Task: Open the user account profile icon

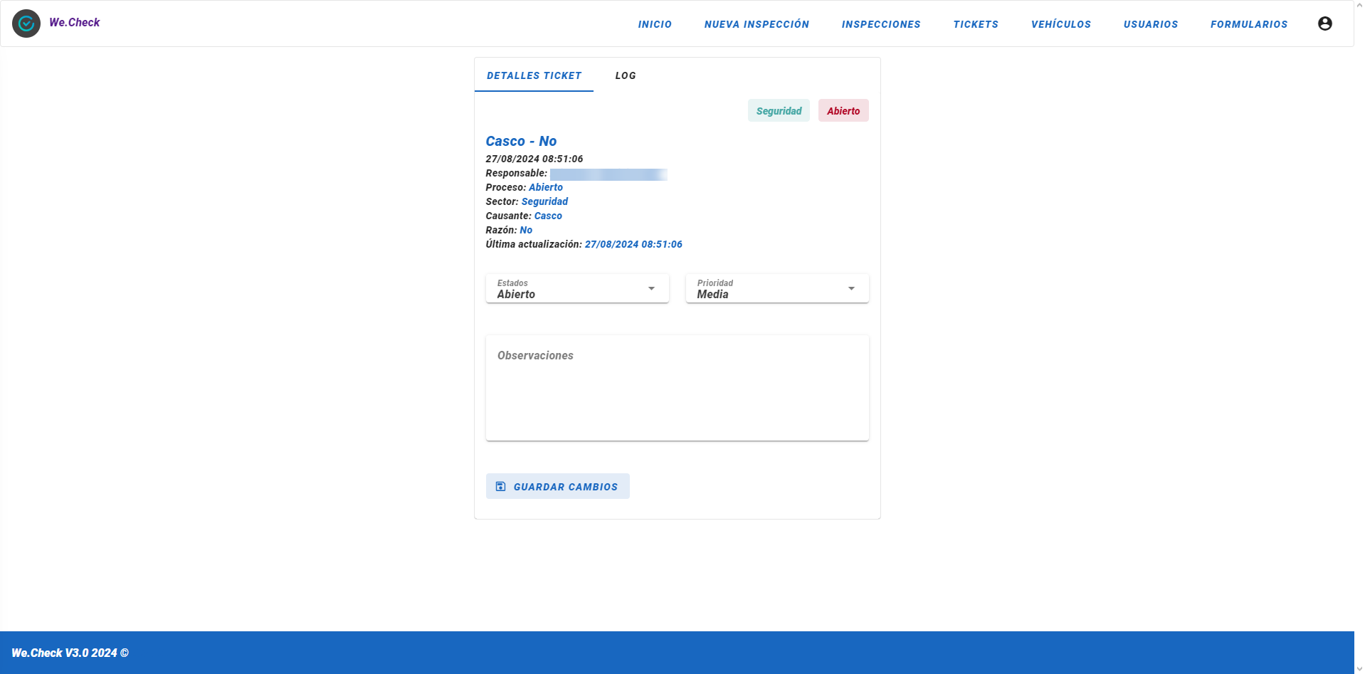Action: tap(1324, 23)
